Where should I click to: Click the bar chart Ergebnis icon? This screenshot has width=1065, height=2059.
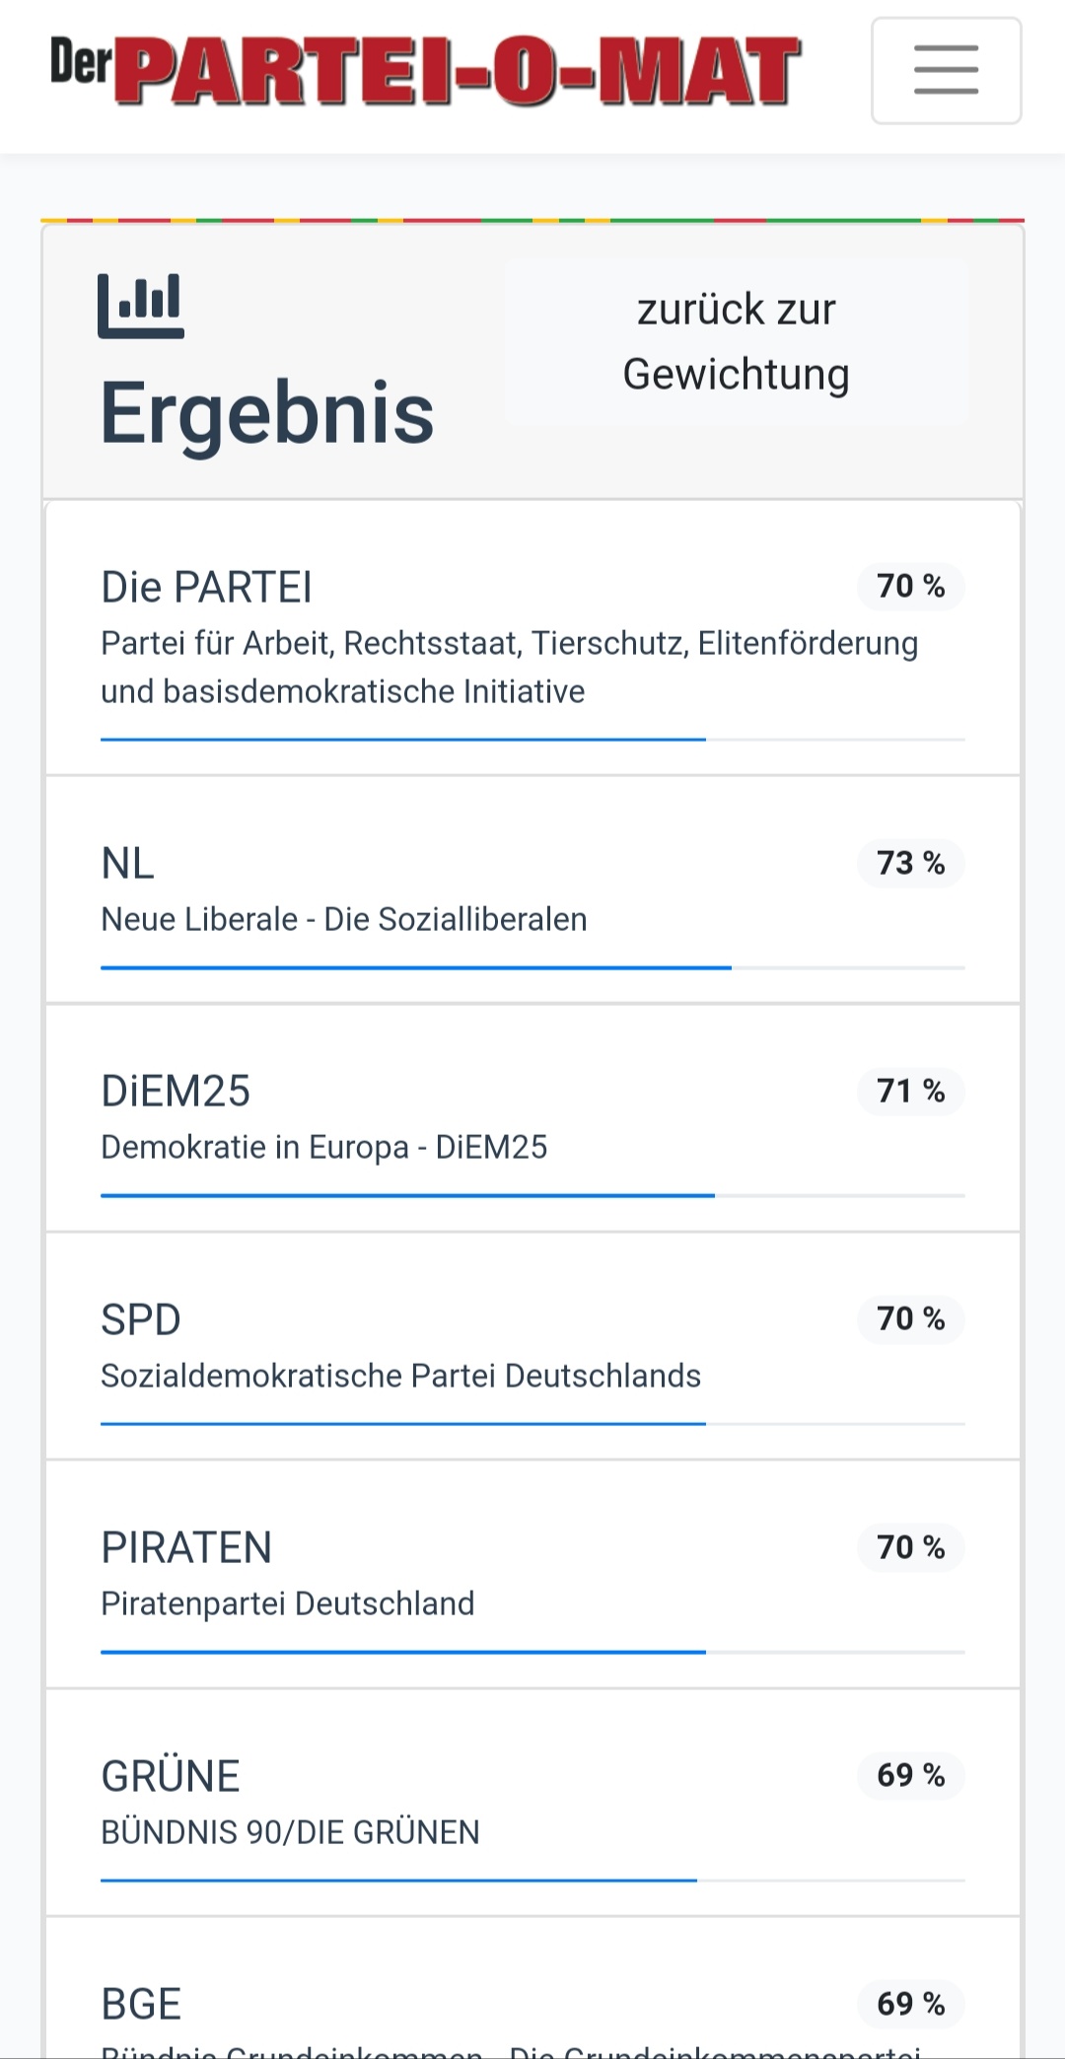(x=140, y=306)
